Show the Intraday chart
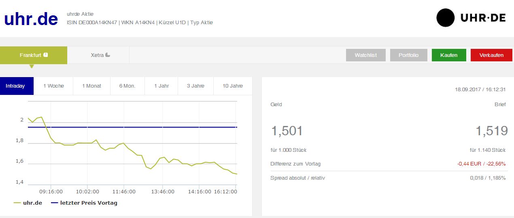This screenshot has height=218, width=514. (15, 86)
